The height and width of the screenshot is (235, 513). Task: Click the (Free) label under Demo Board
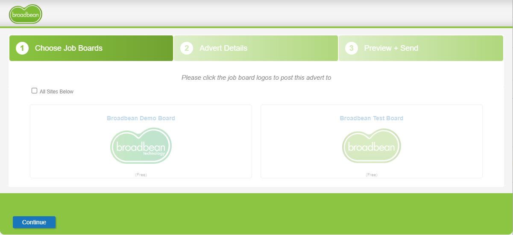point(141,175)
